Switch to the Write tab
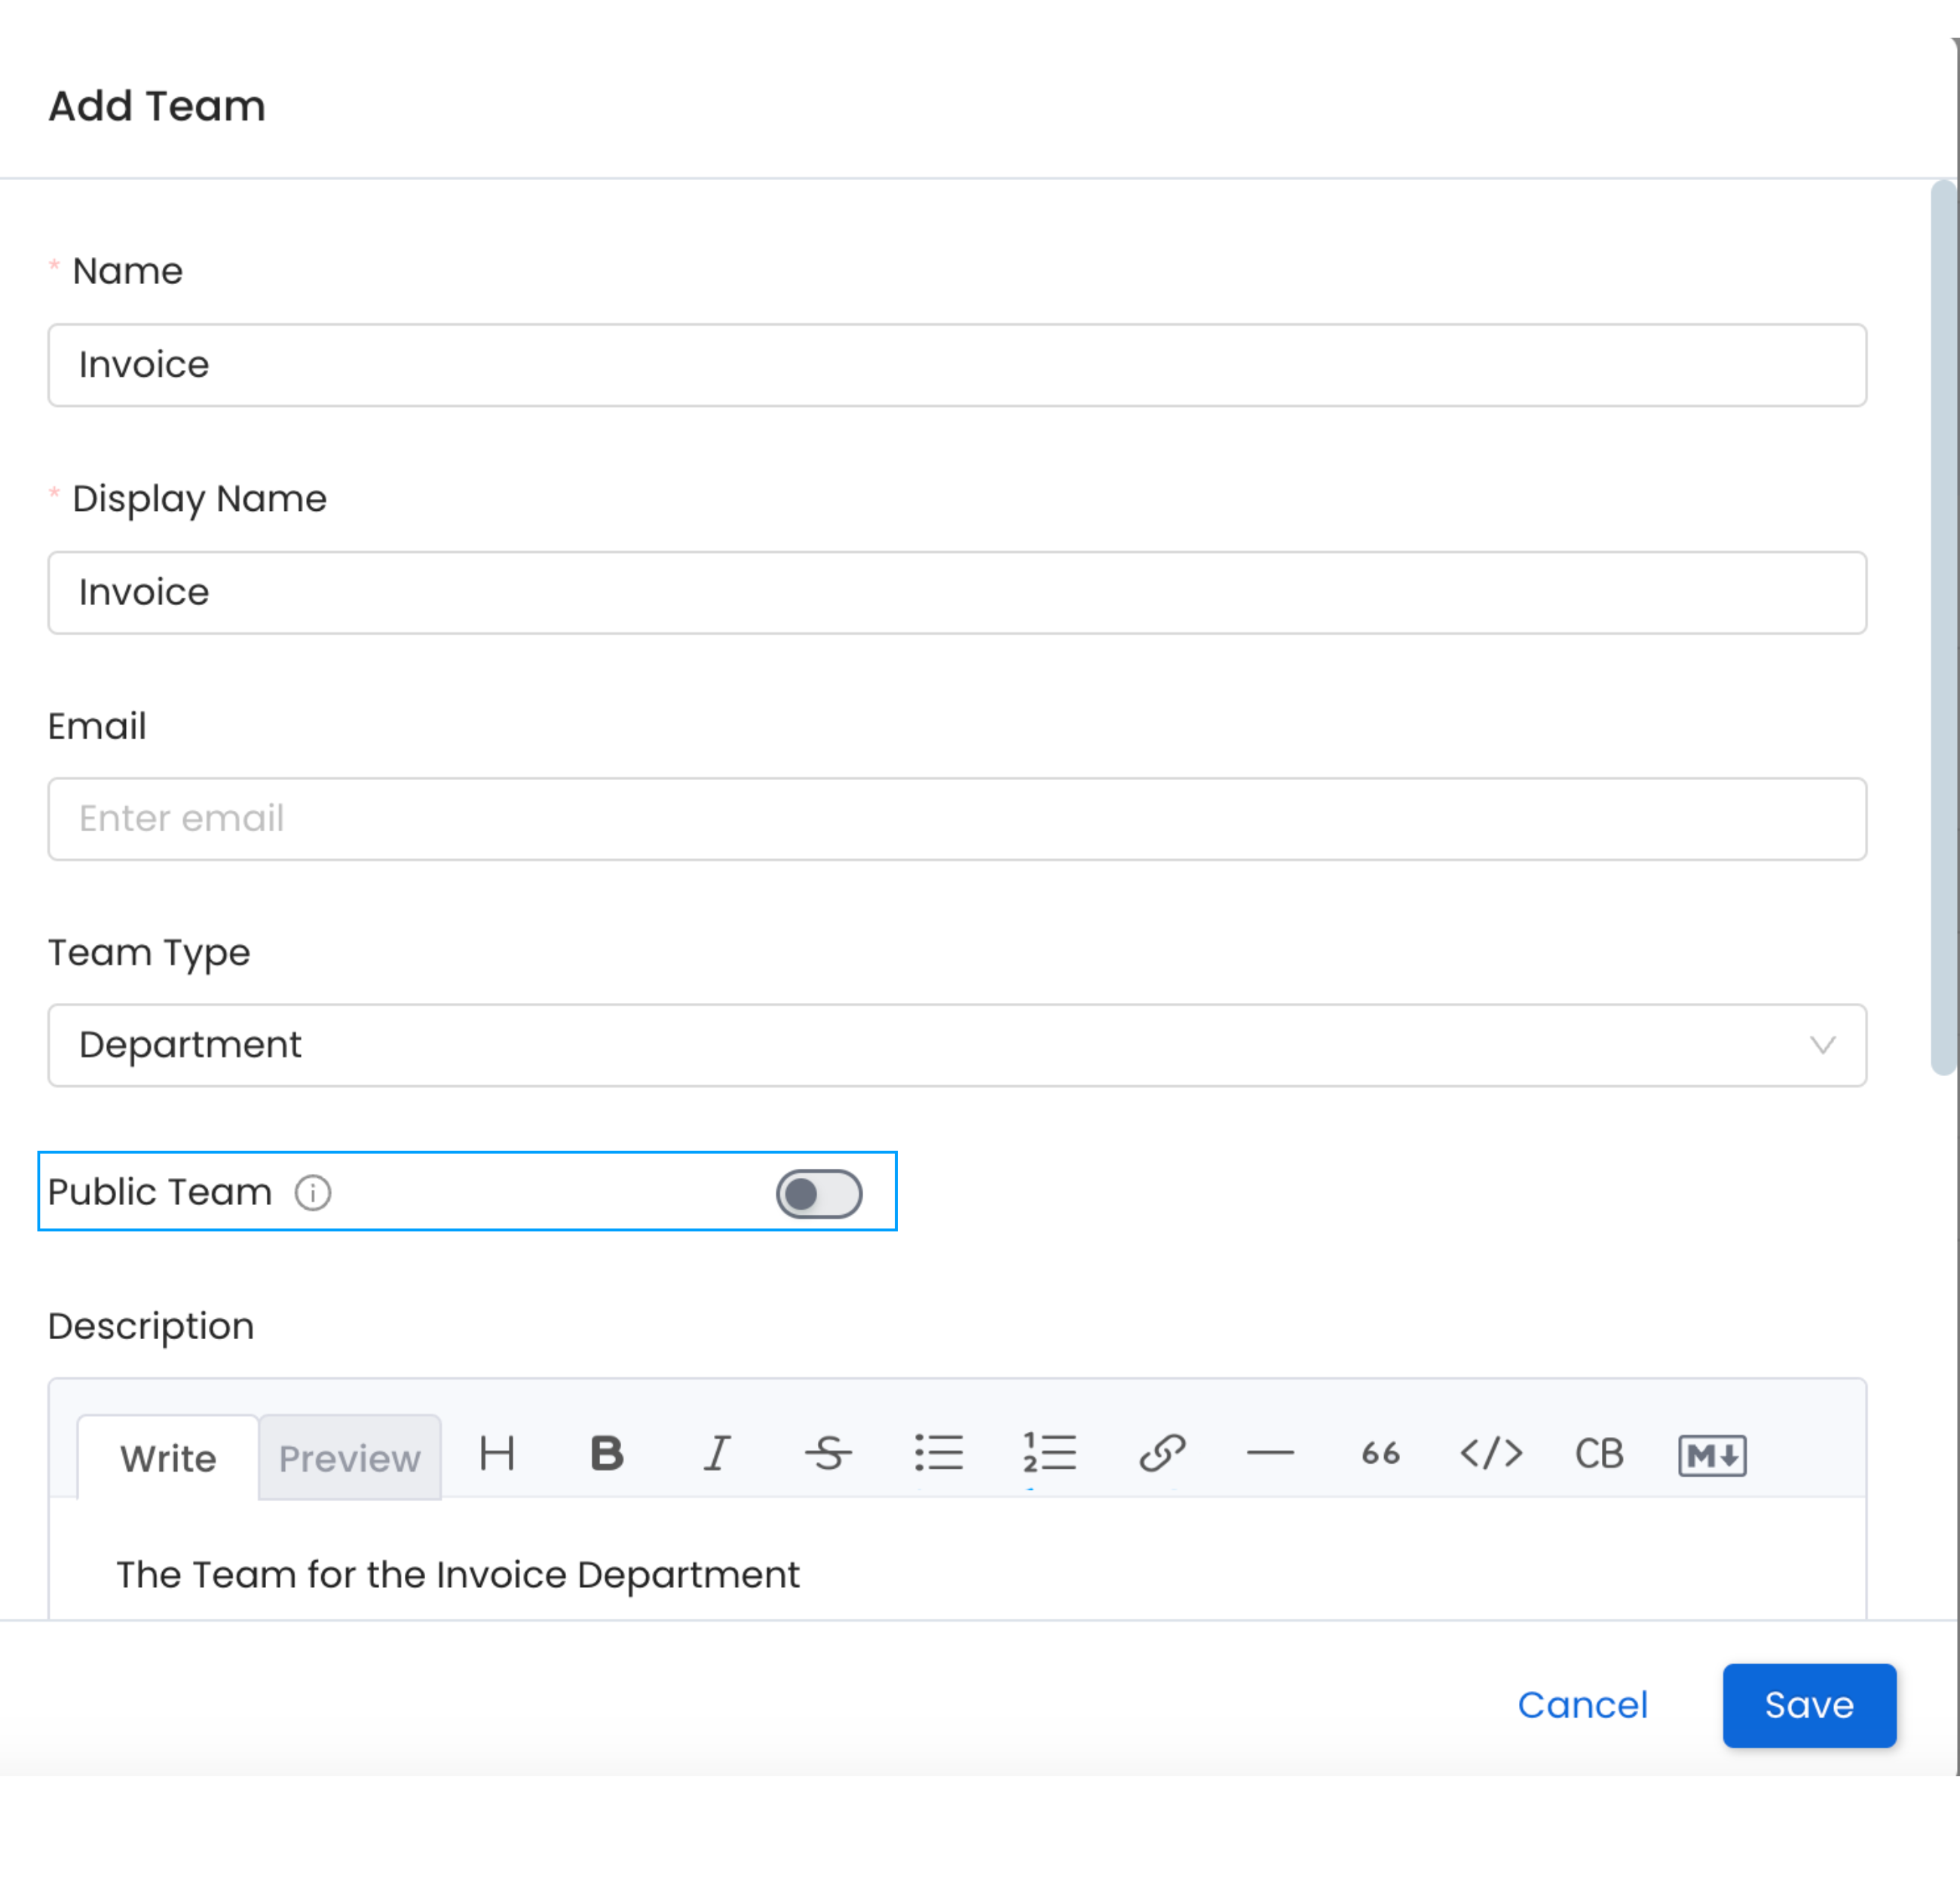The image size is (1960, 1881). pyautogui.click(x=168, y=1458)
